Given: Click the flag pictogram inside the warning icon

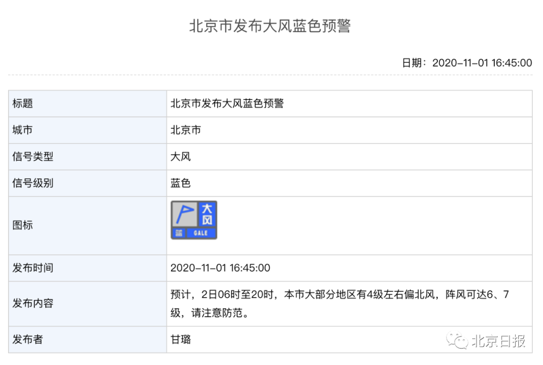Looking at the screenshot, I should 184,214.
